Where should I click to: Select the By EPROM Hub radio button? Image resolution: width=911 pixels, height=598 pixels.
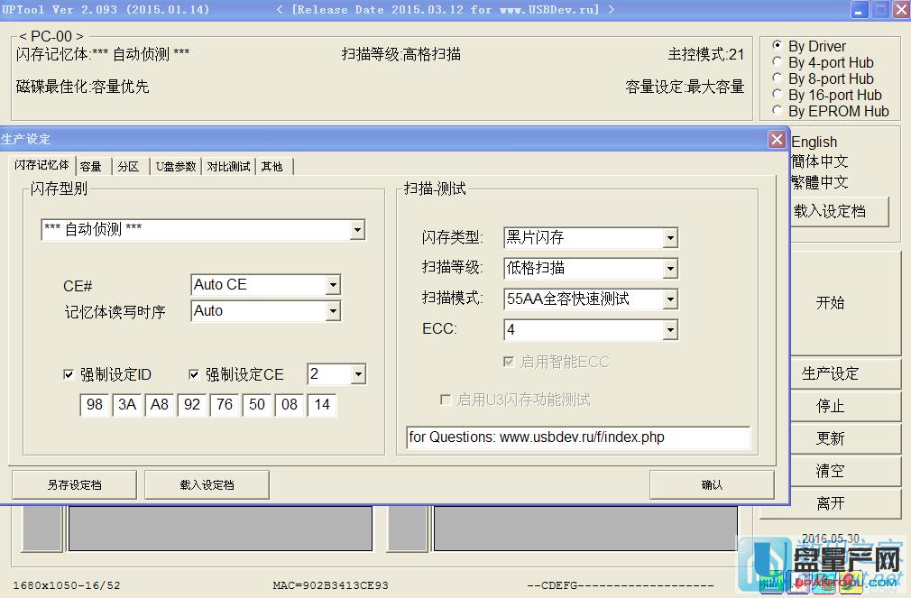pyautogui.click(x=777, y=111)
